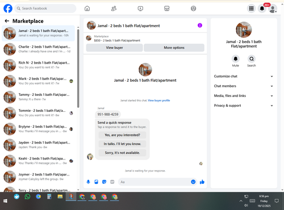The image size is (284, 210).
Task: Send quick response "Sorry, it's not available."
Action: tap(122, 153)
